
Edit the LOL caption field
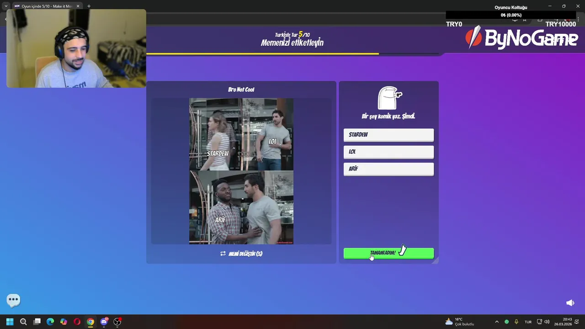click(388, 152)
